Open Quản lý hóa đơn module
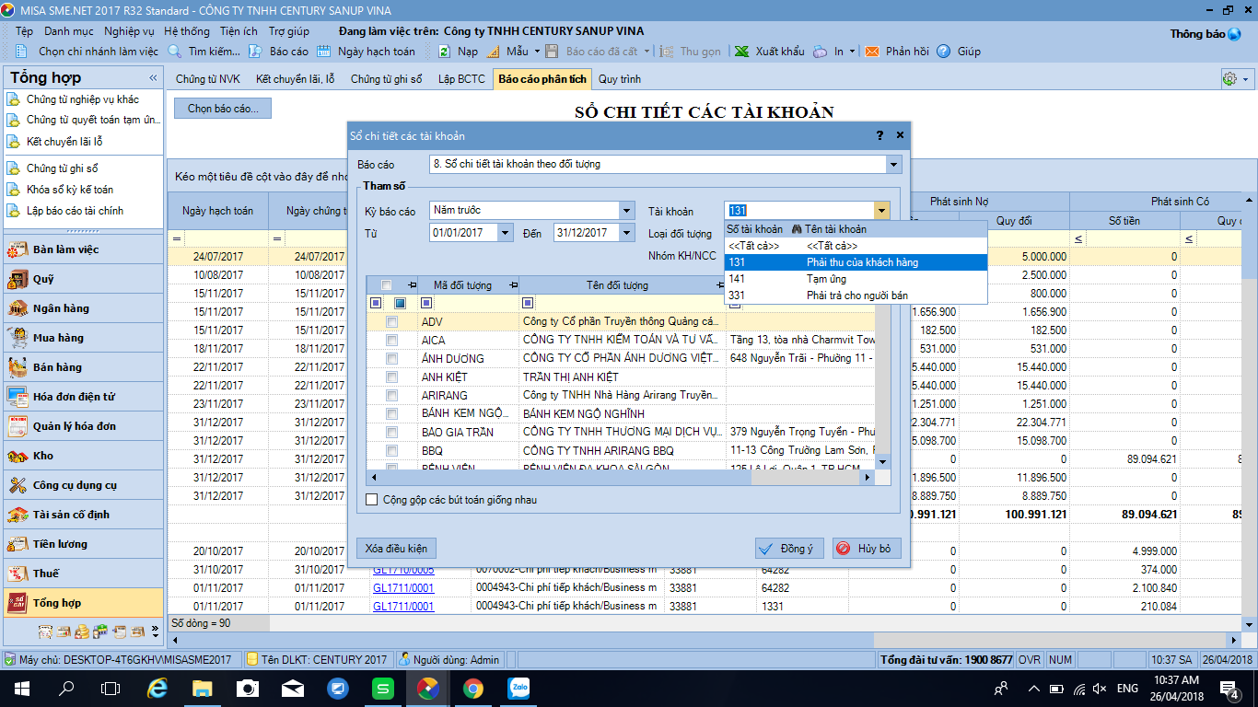The height and width of the screenshot is (707, 1258). (83, 426)
